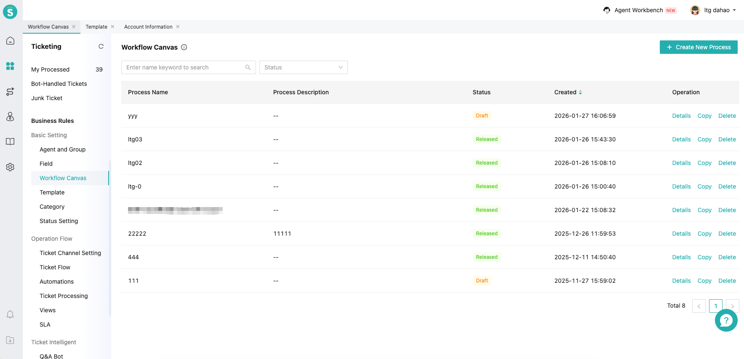The image size is (744, 359).
Task: Click the home icon in left sidebar
Action: pyautogui.click(x=10, y=41)
